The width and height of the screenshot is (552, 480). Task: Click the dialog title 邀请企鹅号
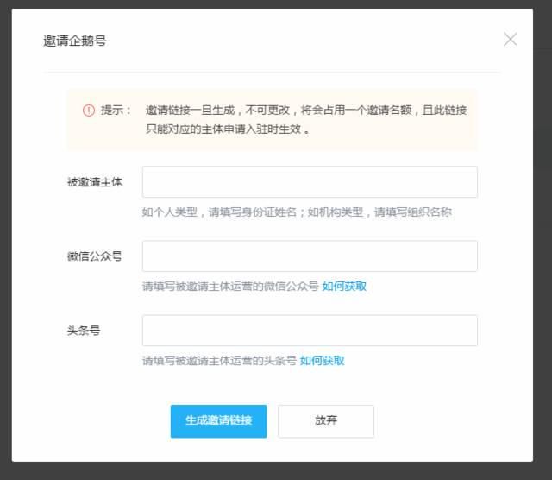coord(75,41)
